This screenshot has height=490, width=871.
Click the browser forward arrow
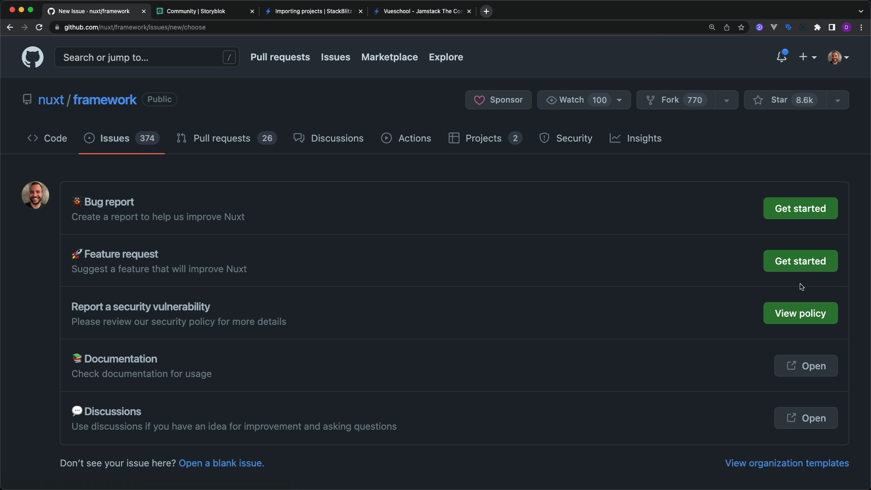(x=24, y=27)
